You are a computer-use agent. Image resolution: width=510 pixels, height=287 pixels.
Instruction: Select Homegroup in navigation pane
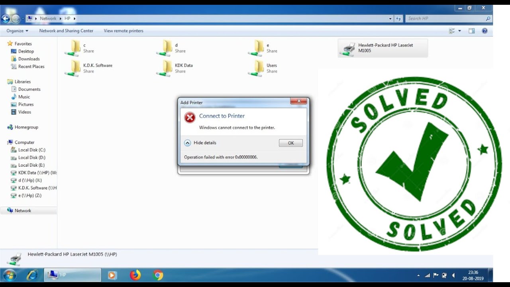26,127
